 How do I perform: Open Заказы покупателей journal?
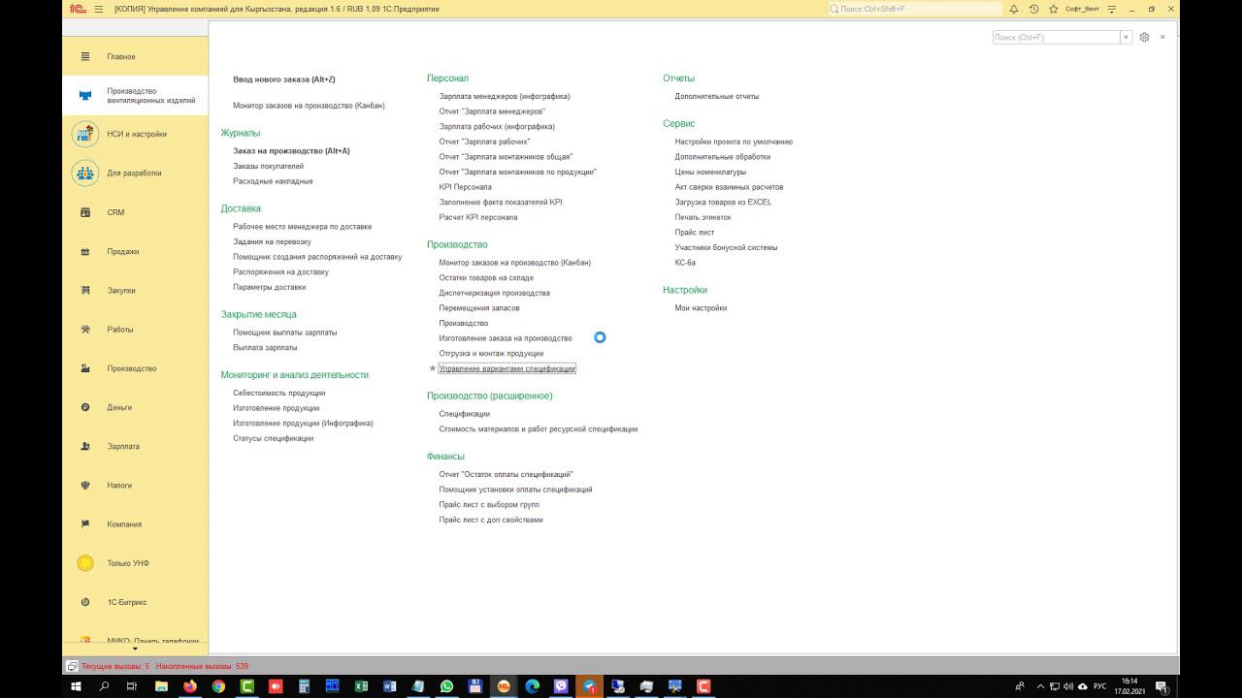[x=268, y=166]
